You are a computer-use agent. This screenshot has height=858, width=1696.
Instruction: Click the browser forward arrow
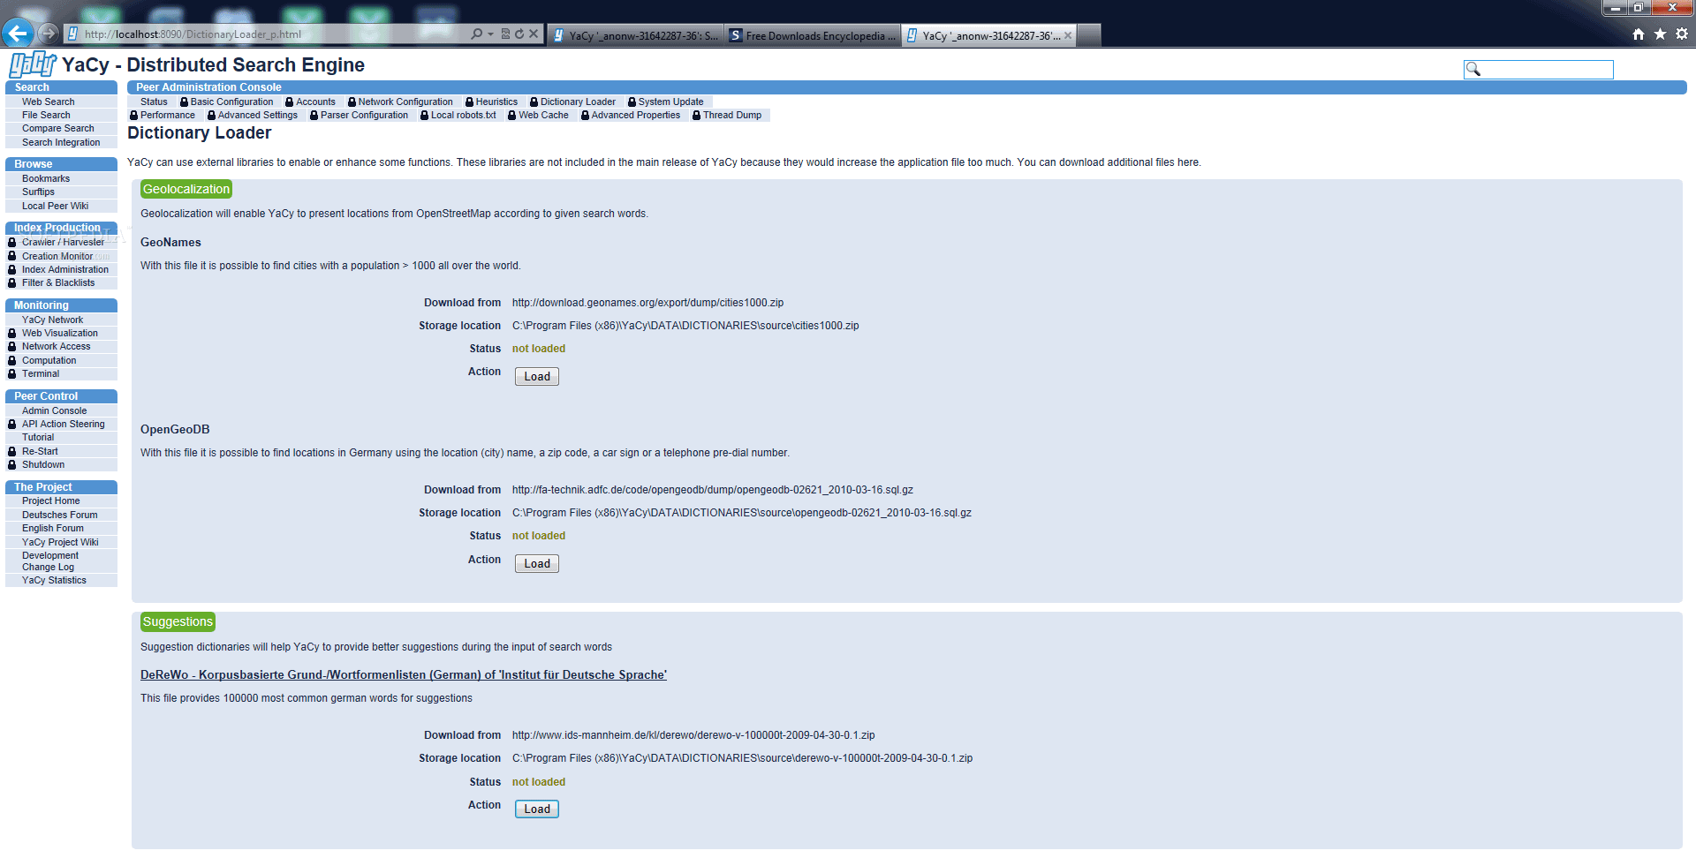click(x=49, y=34)
